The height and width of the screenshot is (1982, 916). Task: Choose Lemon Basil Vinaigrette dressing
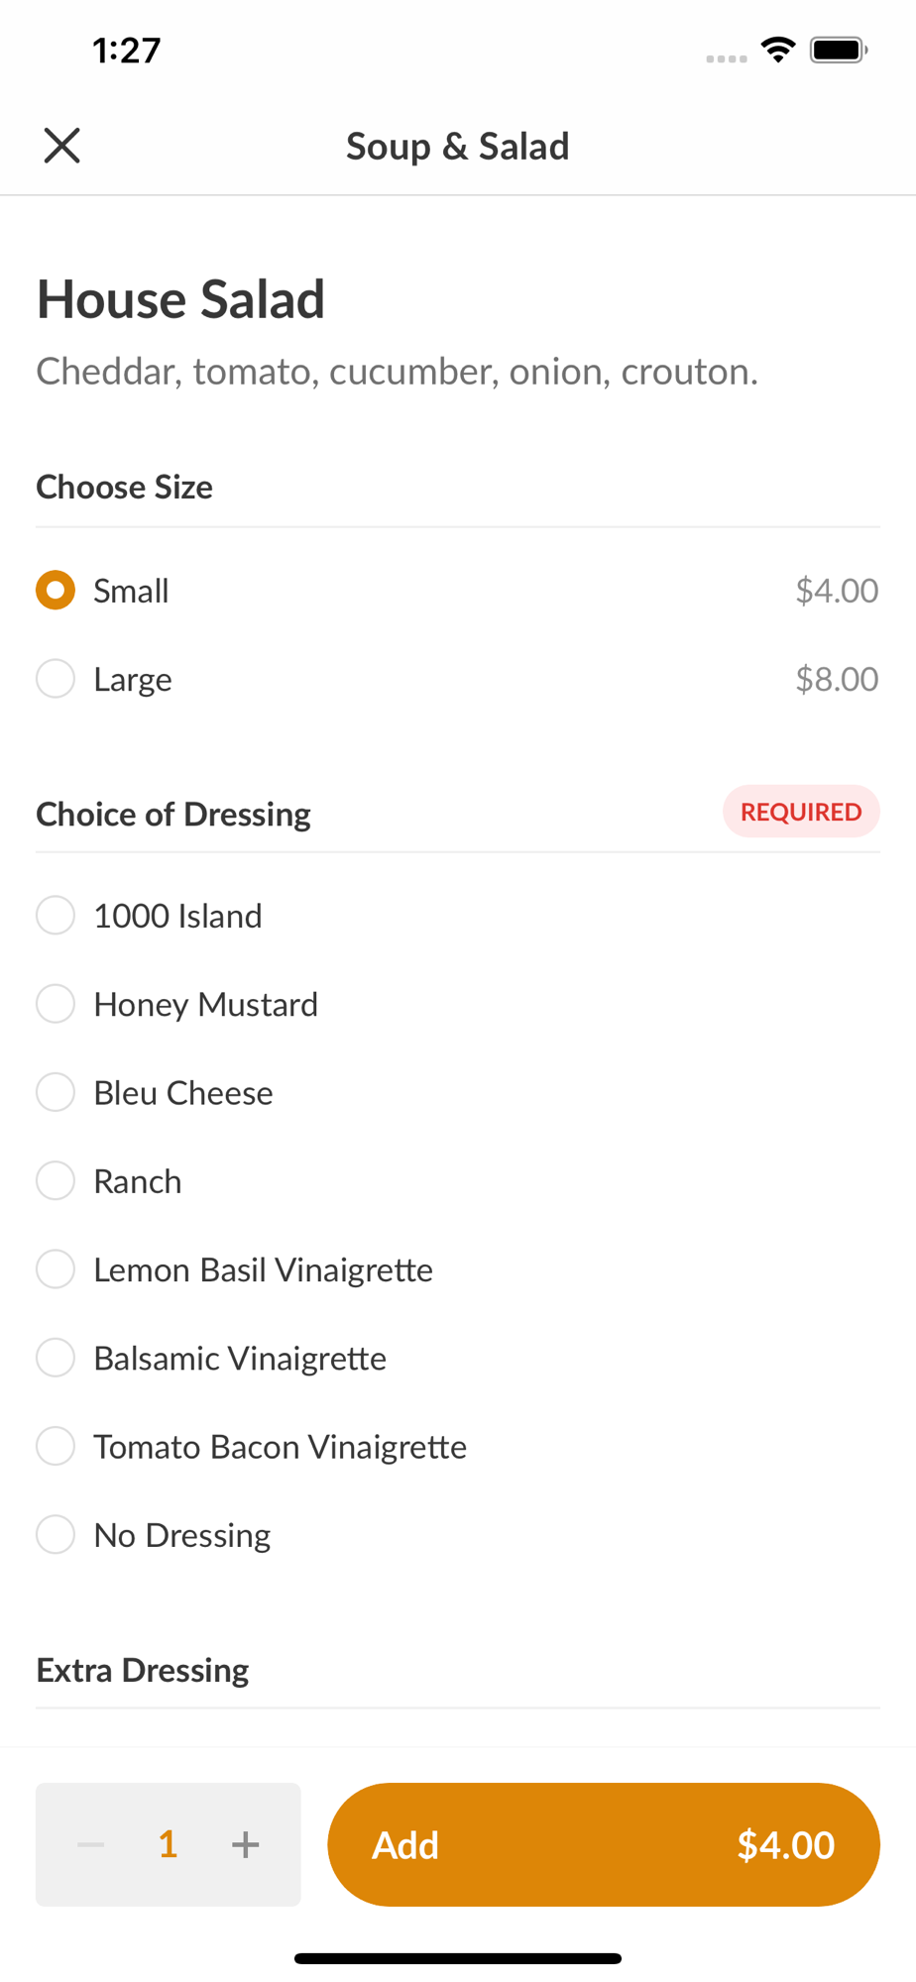tap(56, 1269)
